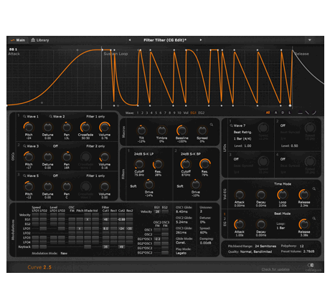Click the EG Beat Mode Attack knob
The width and height of the screenshot is (330, 298).
pyautogui.click(x=239, y=224)
